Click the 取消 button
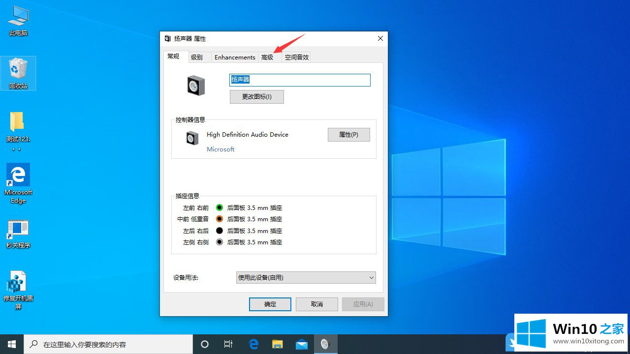This screenshot has height=354, width=630. [317, 304]
